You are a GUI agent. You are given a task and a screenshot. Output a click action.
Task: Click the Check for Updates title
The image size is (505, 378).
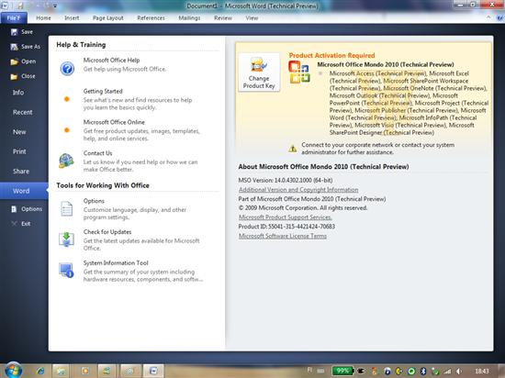(107, 232)
